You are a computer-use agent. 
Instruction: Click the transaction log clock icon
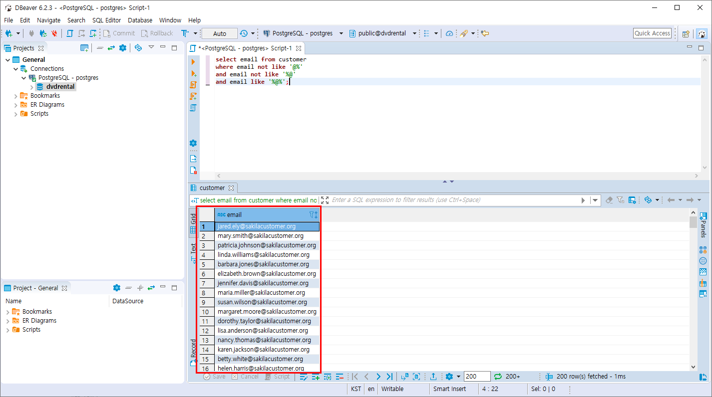[244, 33]
